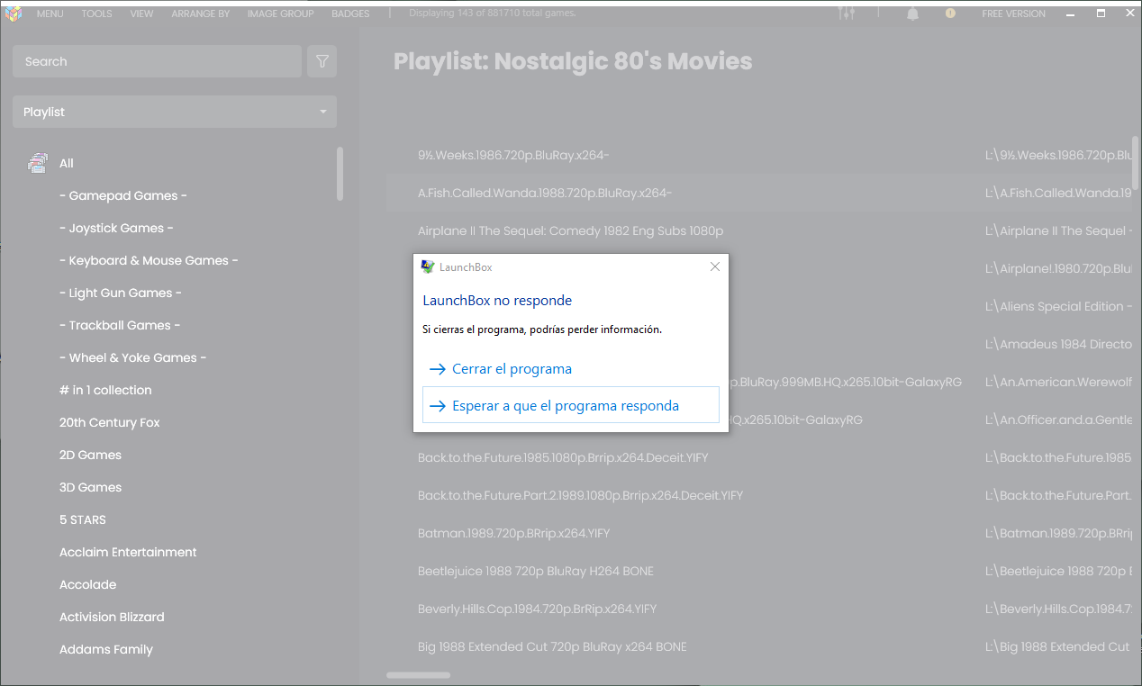Click into the Search field

coord(157,61)
